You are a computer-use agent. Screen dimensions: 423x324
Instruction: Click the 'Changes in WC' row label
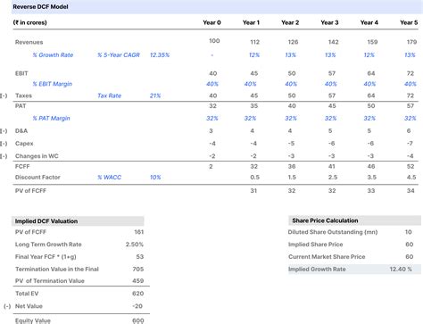(x=37, y=156)
